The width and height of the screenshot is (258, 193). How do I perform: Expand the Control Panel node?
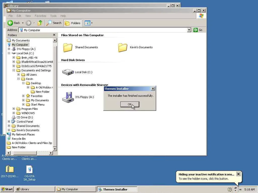point(9,121)
